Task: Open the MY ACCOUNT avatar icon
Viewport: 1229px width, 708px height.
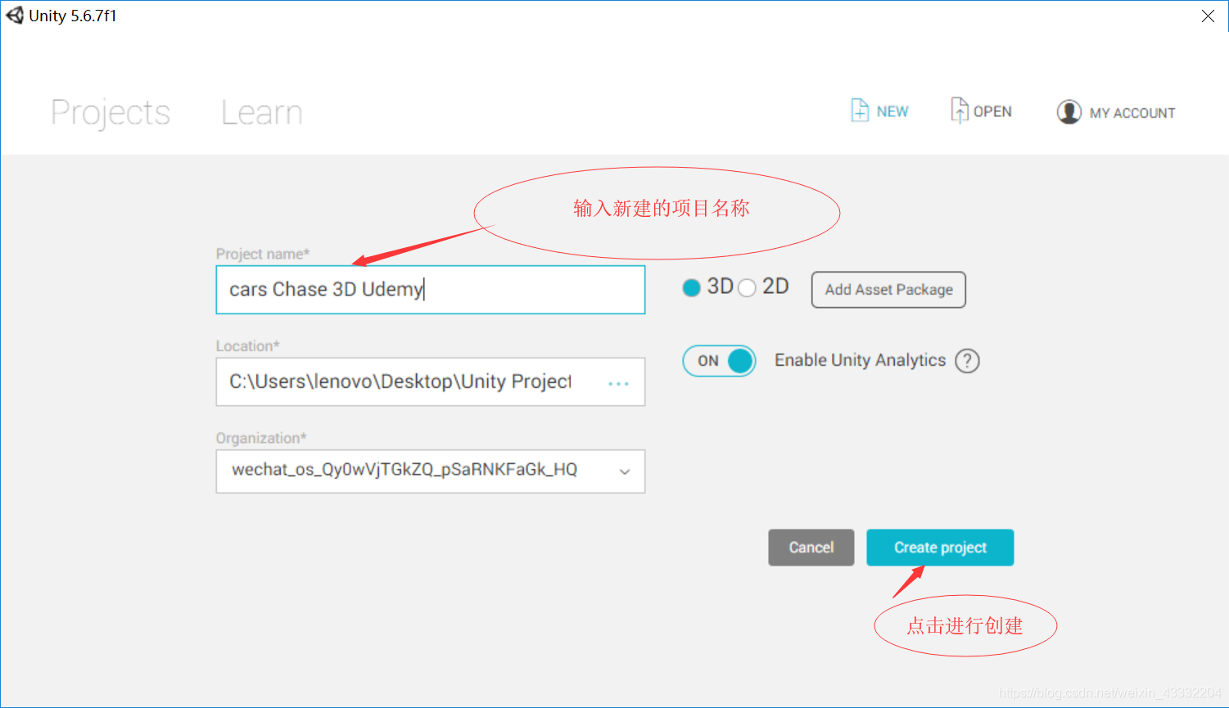Action: [x=1069, y=112]
